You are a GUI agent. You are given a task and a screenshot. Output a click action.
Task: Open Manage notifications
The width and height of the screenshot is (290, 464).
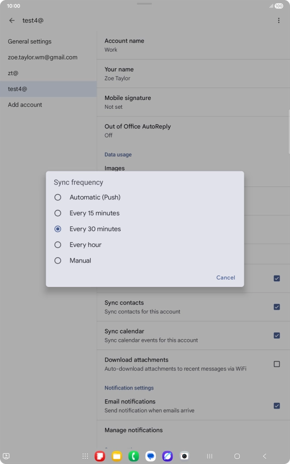click(193, 430)
